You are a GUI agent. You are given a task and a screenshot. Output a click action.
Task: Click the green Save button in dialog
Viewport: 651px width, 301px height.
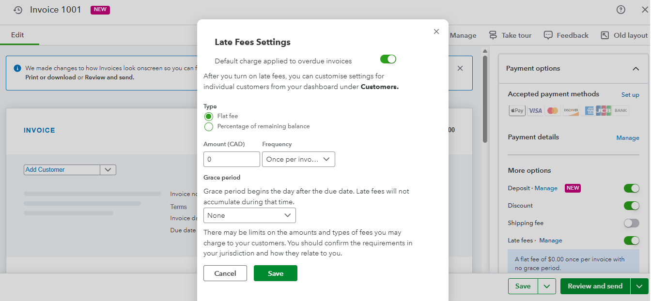pyautogui.click(x=275, y=273)
